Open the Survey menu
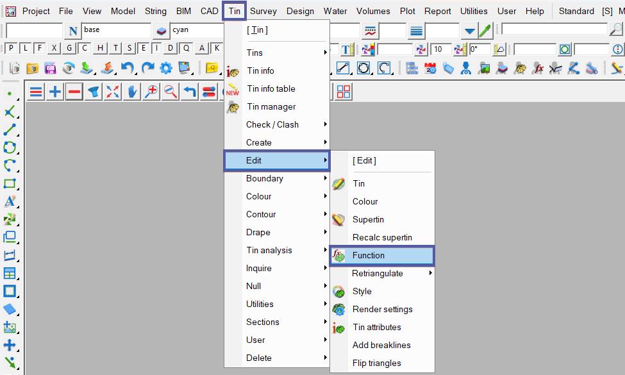625x375 pixels. coord(263,11)
